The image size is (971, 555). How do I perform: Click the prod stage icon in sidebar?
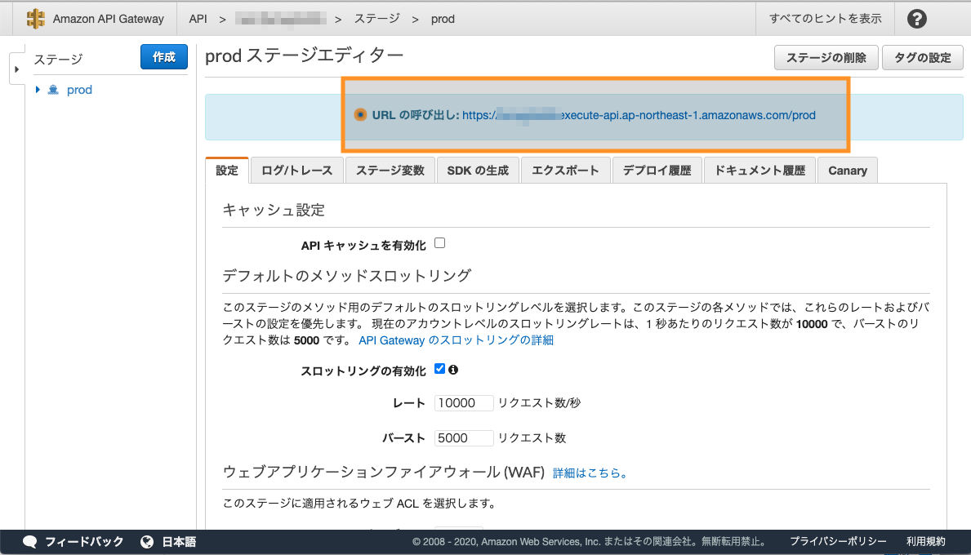point(53,90)
